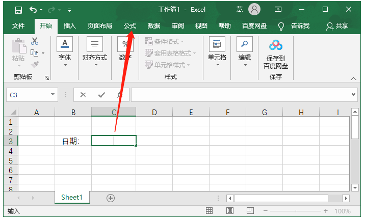Screen dimensions: 365x219
Task: Click horizontal scrollbar left arrow
Action: point(230,198)
